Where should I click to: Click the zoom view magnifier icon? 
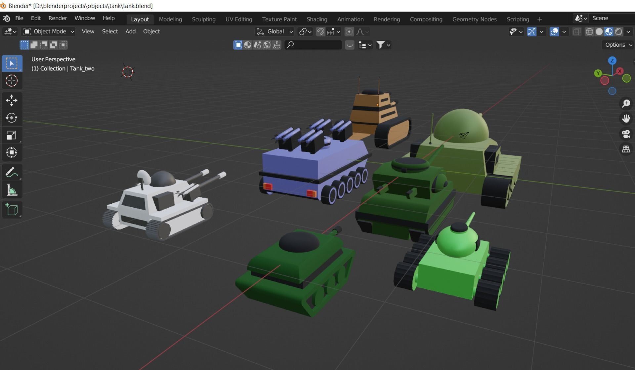[626, 103]
